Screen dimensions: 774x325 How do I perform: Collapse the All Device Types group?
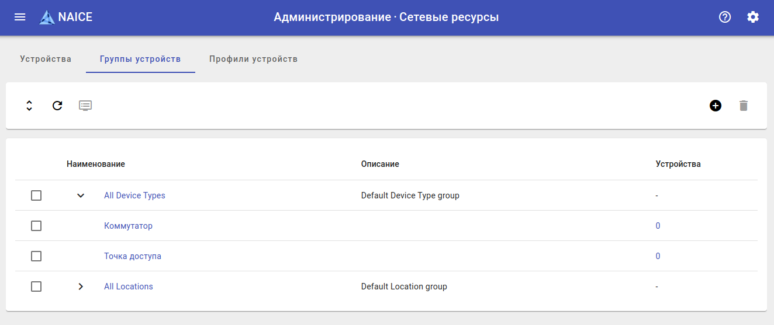pyautogui.click(x=81, y=195)
